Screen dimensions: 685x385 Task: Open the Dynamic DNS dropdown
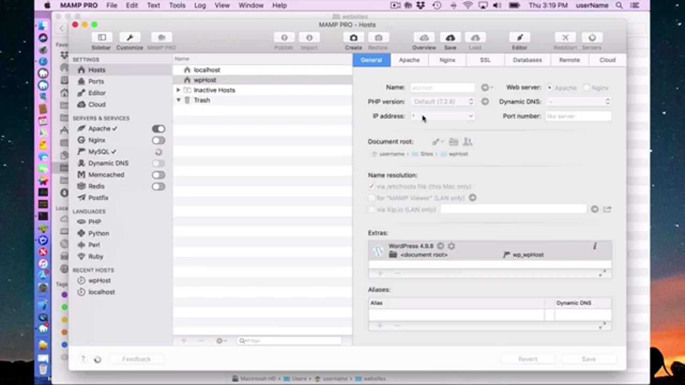click(579, 102)
